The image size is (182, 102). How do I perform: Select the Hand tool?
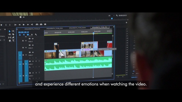coord(10,41)
